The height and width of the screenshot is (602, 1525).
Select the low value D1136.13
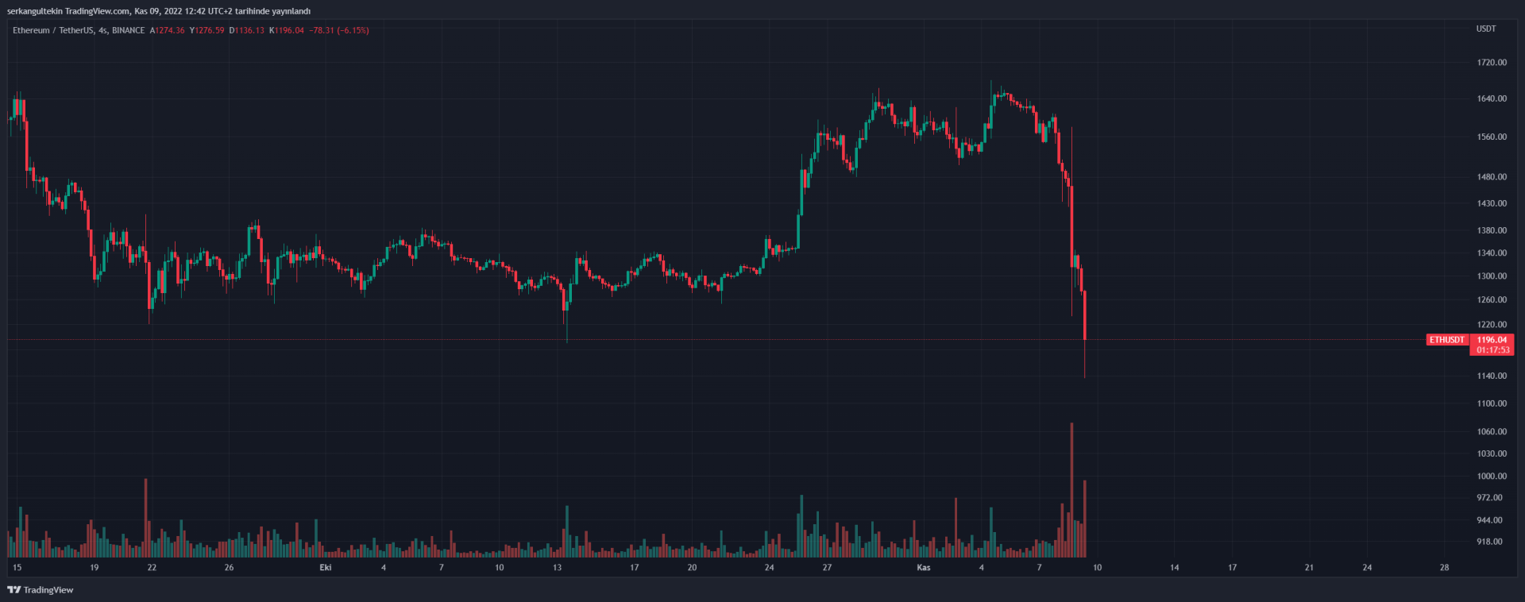(x=247, y=30)
